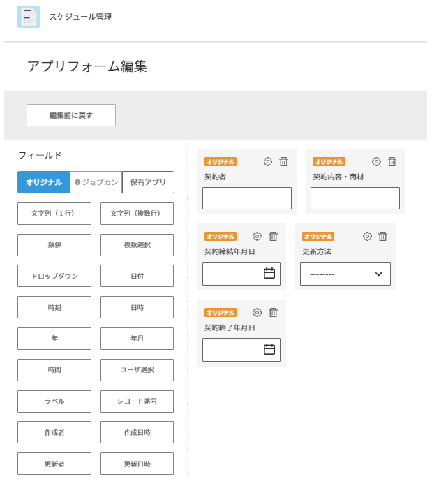Viewport: 441px width, 479px height.
Task: Delete the 契約者 field via trash icon
Action: coord(283,161)
